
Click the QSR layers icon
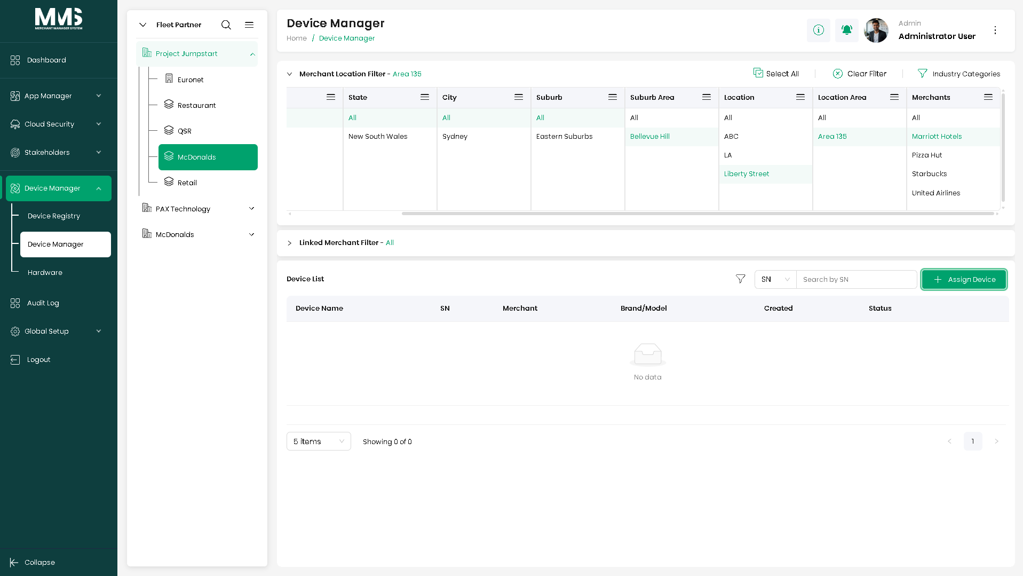pos(169,130)
